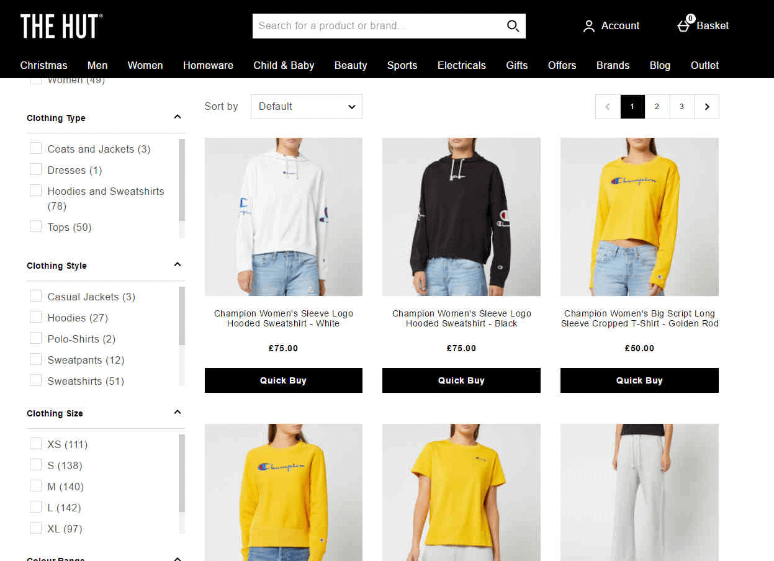View yellow Champion sweatshirt product image

[284, 492]
